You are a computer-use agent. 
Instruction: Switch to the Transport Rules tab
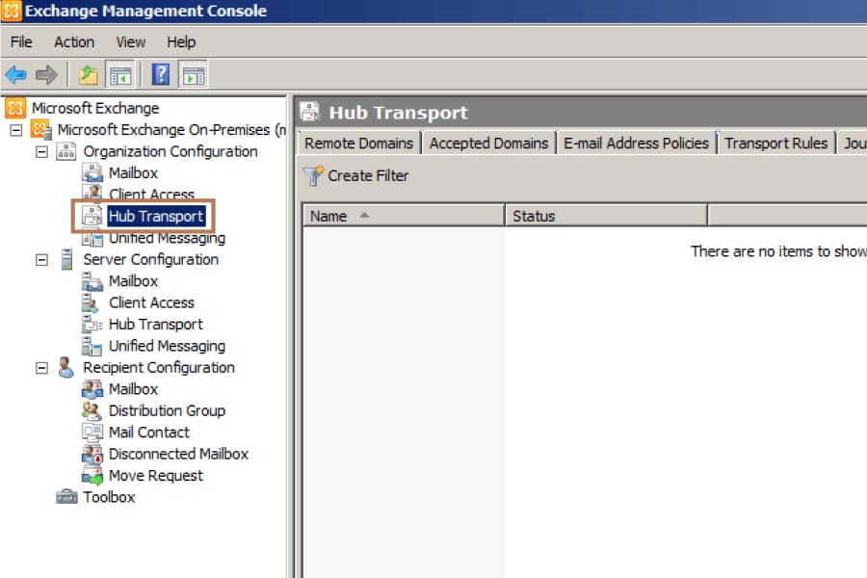pos(775,143)
